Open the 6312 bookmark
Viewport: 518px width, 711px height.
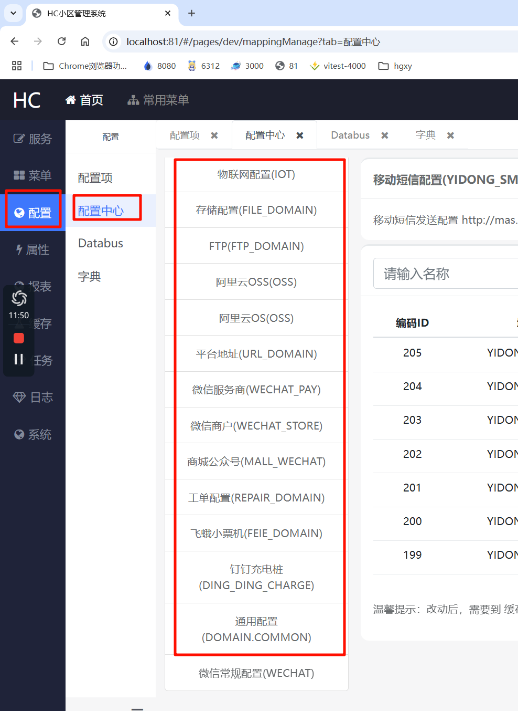[x=204, y=66]
